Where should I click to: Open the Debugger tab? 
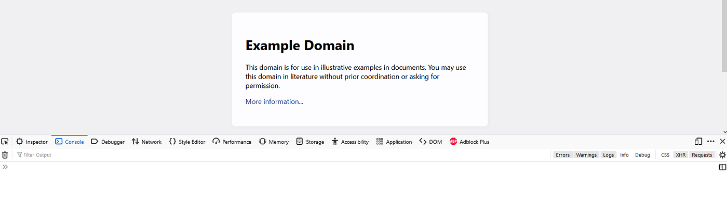(108, 142)
